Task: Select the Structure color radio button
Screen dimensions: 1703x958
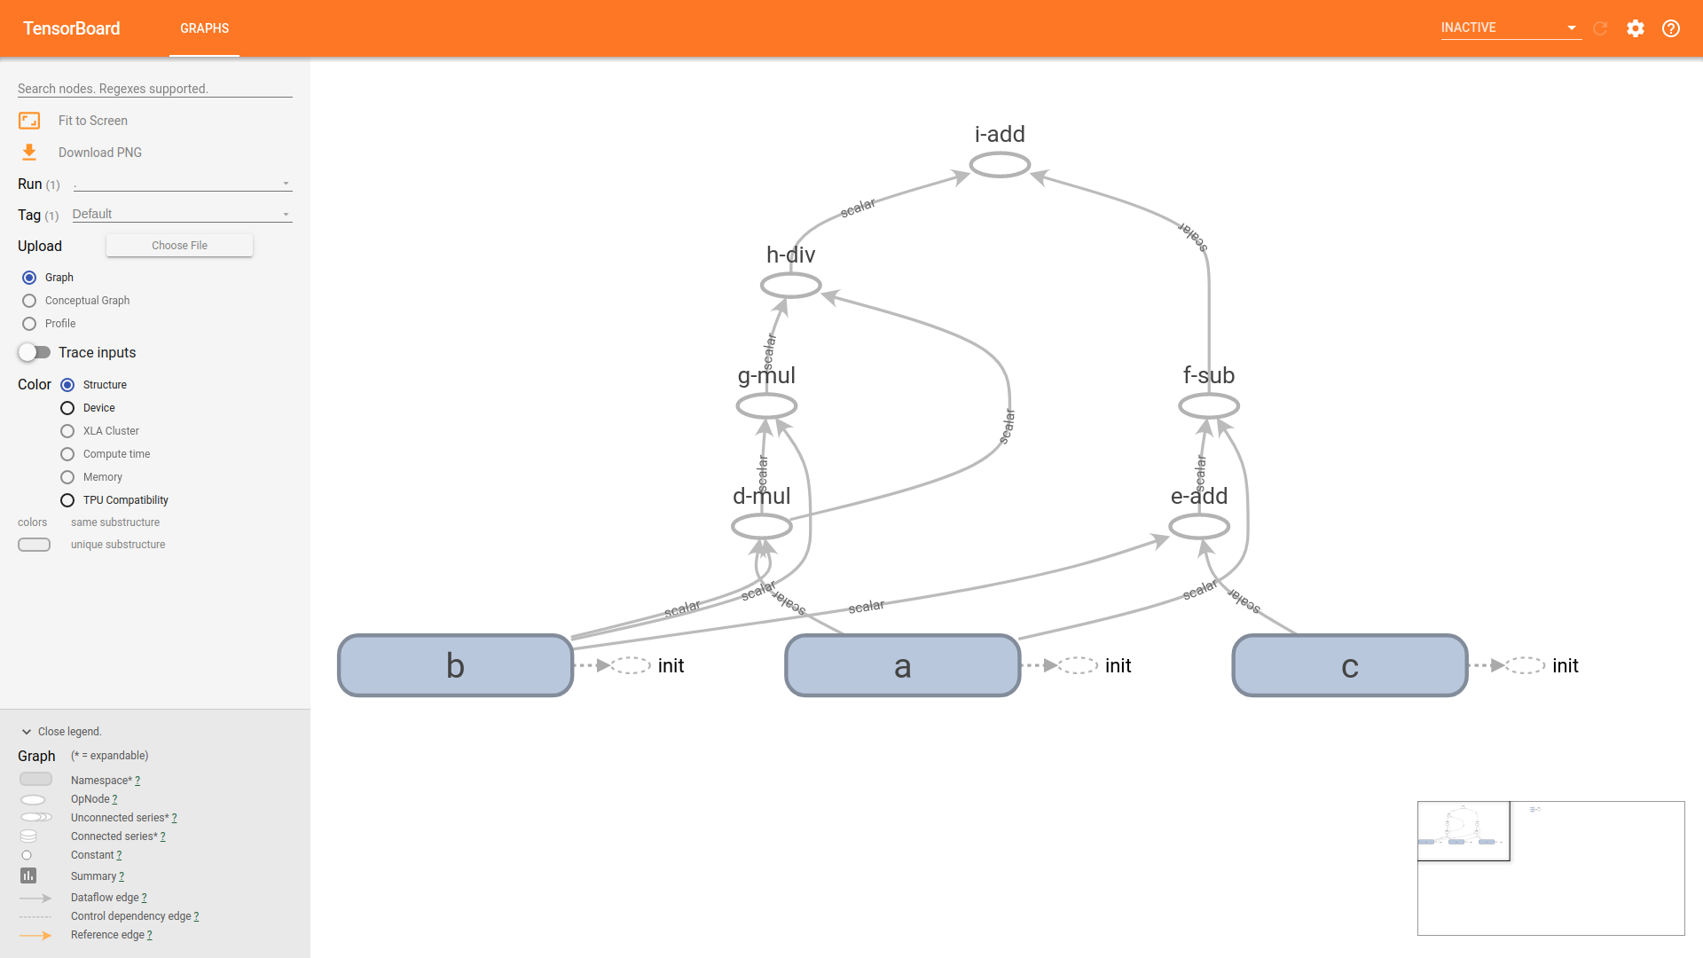Action: (67, 384)
